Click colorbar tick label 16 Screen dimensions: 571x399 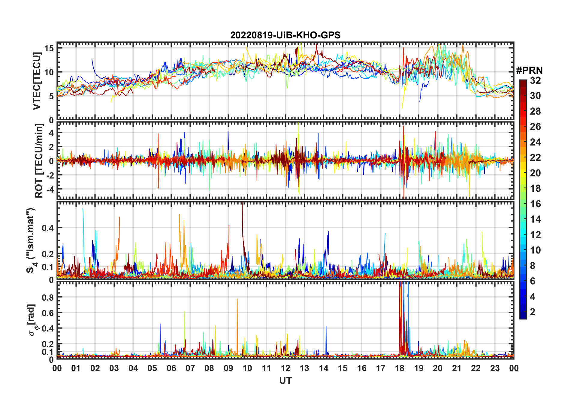click(535, 204)
